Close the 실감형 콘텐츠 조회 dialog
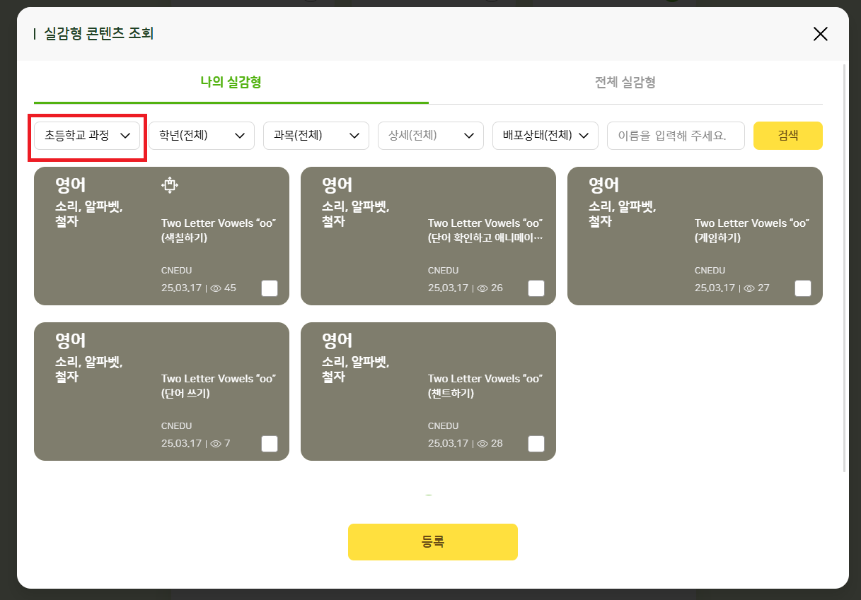The image size is (861, 600). (x=820, y=34)
